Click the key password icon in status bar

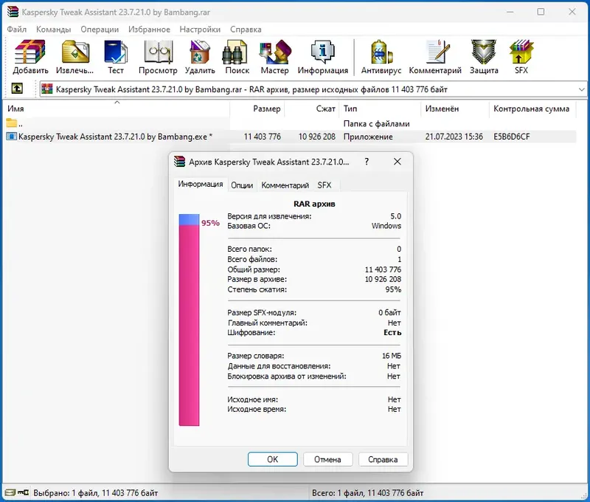23,492
